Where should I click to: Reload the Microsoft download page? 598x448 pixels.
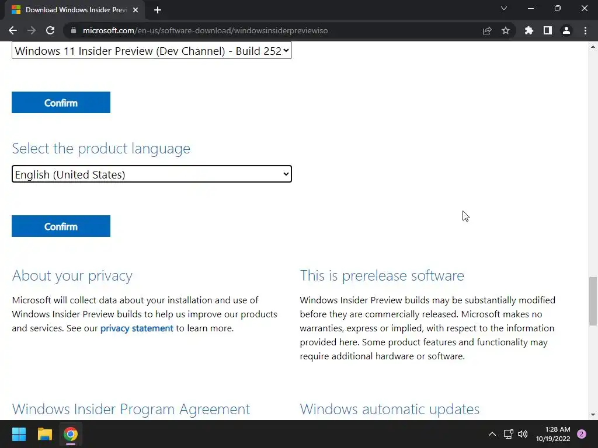(50, 30)
